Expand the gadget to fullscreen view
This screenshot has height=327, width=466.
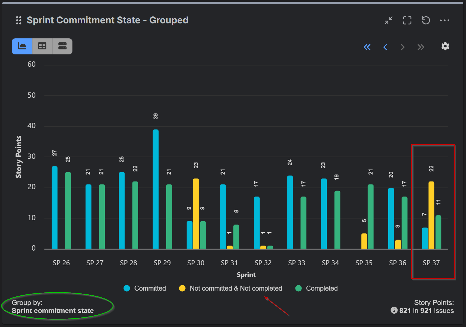coord(407,20)
